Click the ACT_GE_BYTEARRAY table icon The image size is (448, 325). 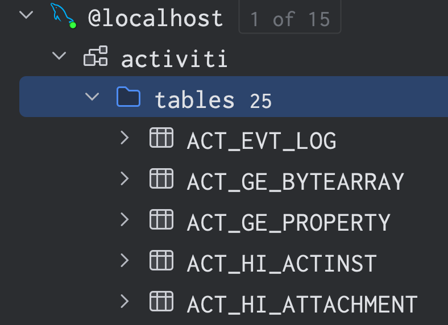pos(161,178)
